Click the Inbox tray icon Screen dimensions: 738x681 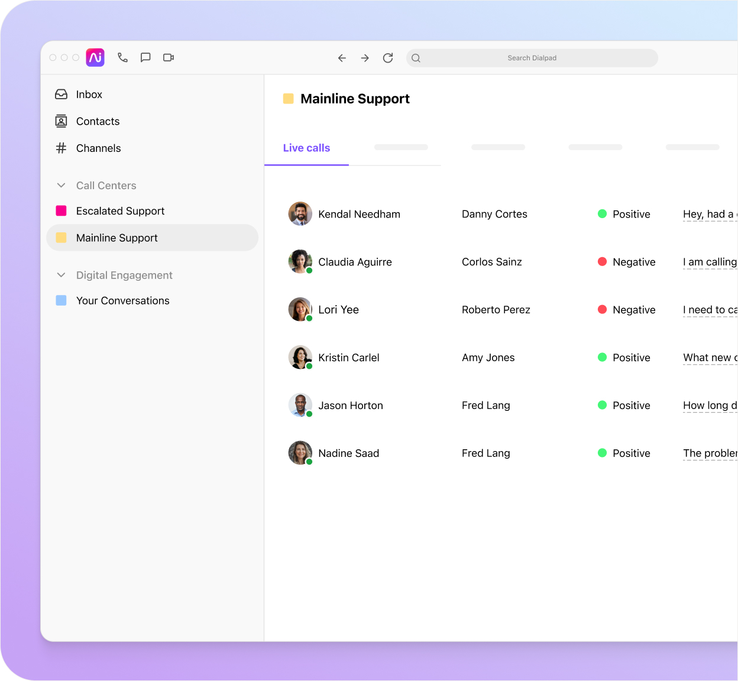pos(61,94)
